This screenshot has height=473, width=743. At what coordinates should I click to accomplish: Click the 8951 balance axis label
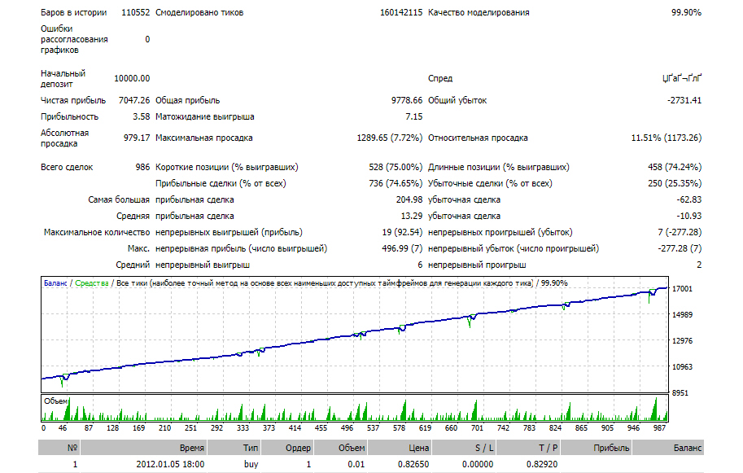click(x=680, y=393)
